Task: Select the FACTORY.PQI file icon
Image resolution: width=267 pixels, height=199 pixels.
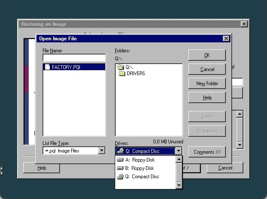Action: point(47,67)
